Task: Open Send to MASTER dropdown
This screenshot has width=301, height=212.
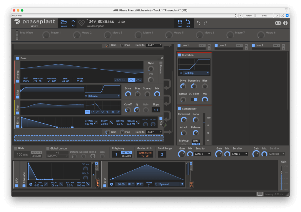Action: (x=277, y=154)
